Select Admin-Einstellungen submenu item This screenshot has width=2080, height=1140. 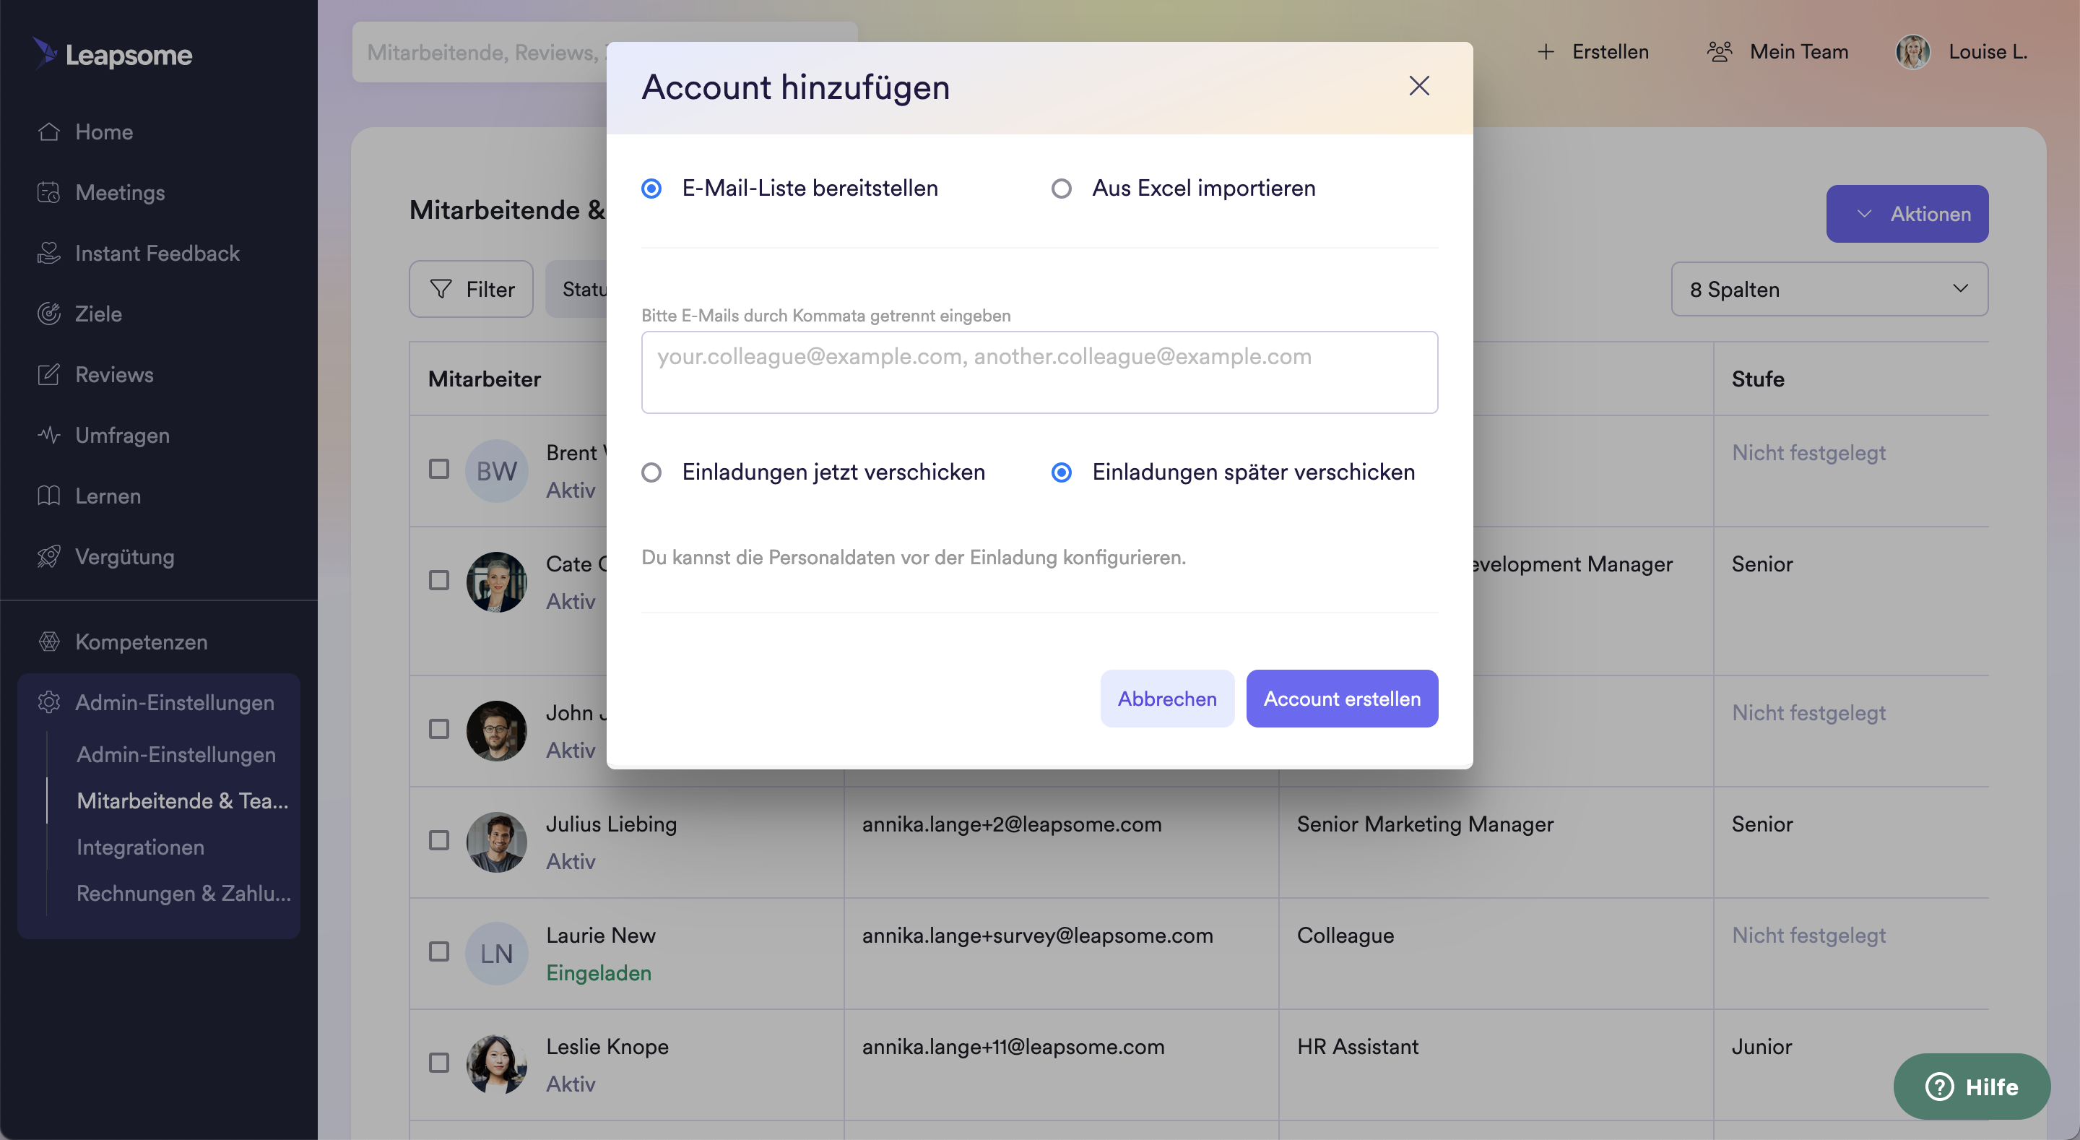pos(176,753)
